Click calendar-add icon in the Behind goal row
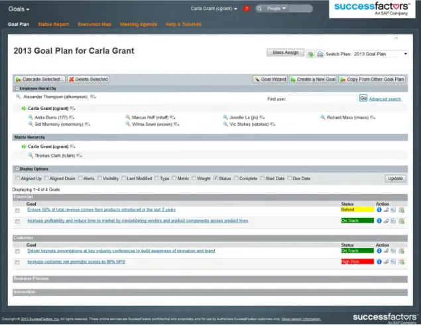This screenshot has height=326, width=421. point(401,210)
